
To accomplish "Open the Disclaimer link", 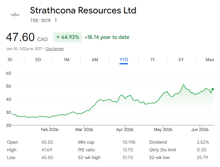I will 55,49.
